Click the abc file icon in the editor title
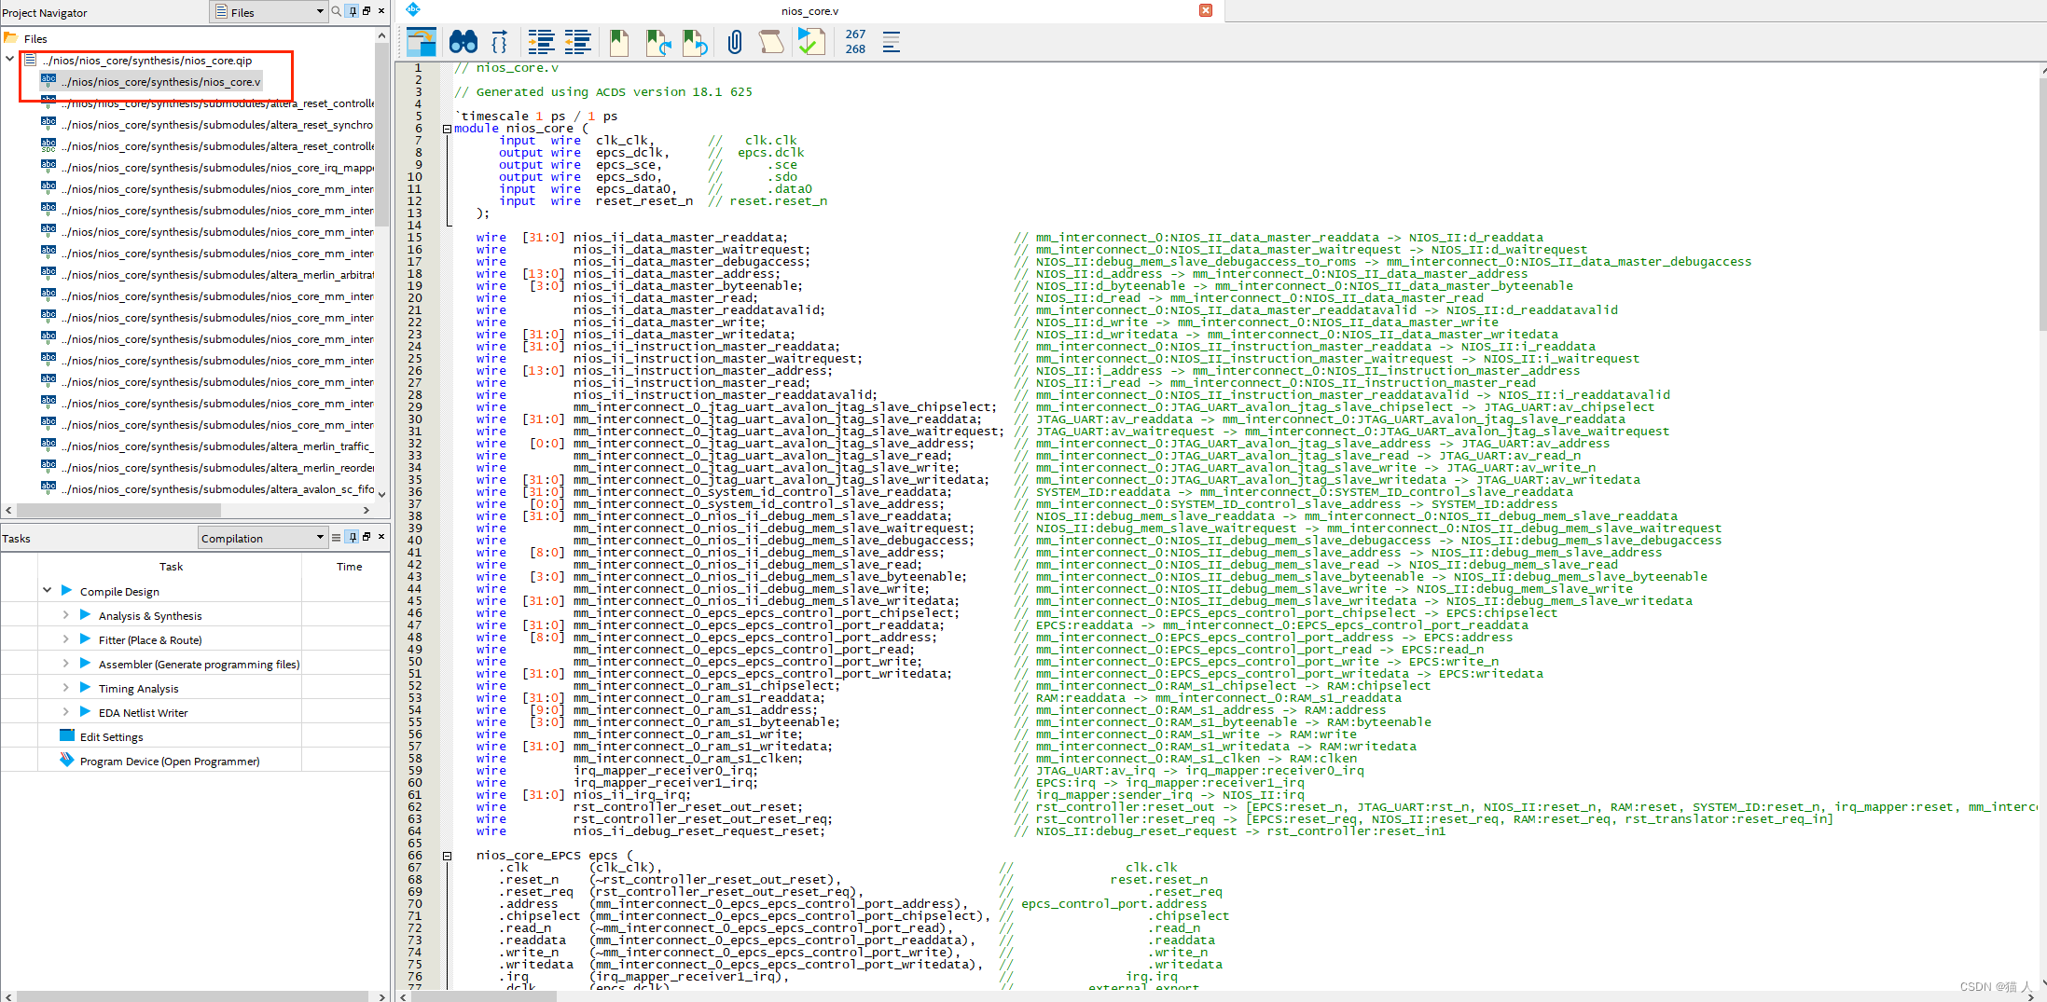 click(x=413, y=9)
